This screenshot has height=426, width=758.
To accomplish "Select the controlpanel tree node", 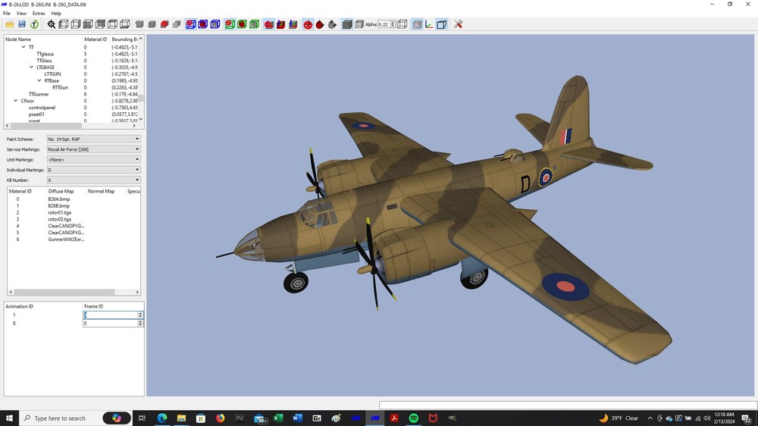I will (42, 108).
